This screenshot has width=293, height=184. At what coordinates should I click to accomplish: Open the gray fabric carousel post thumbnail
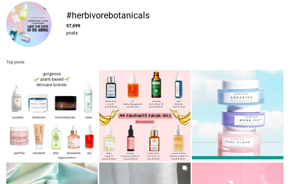(145, 173)
